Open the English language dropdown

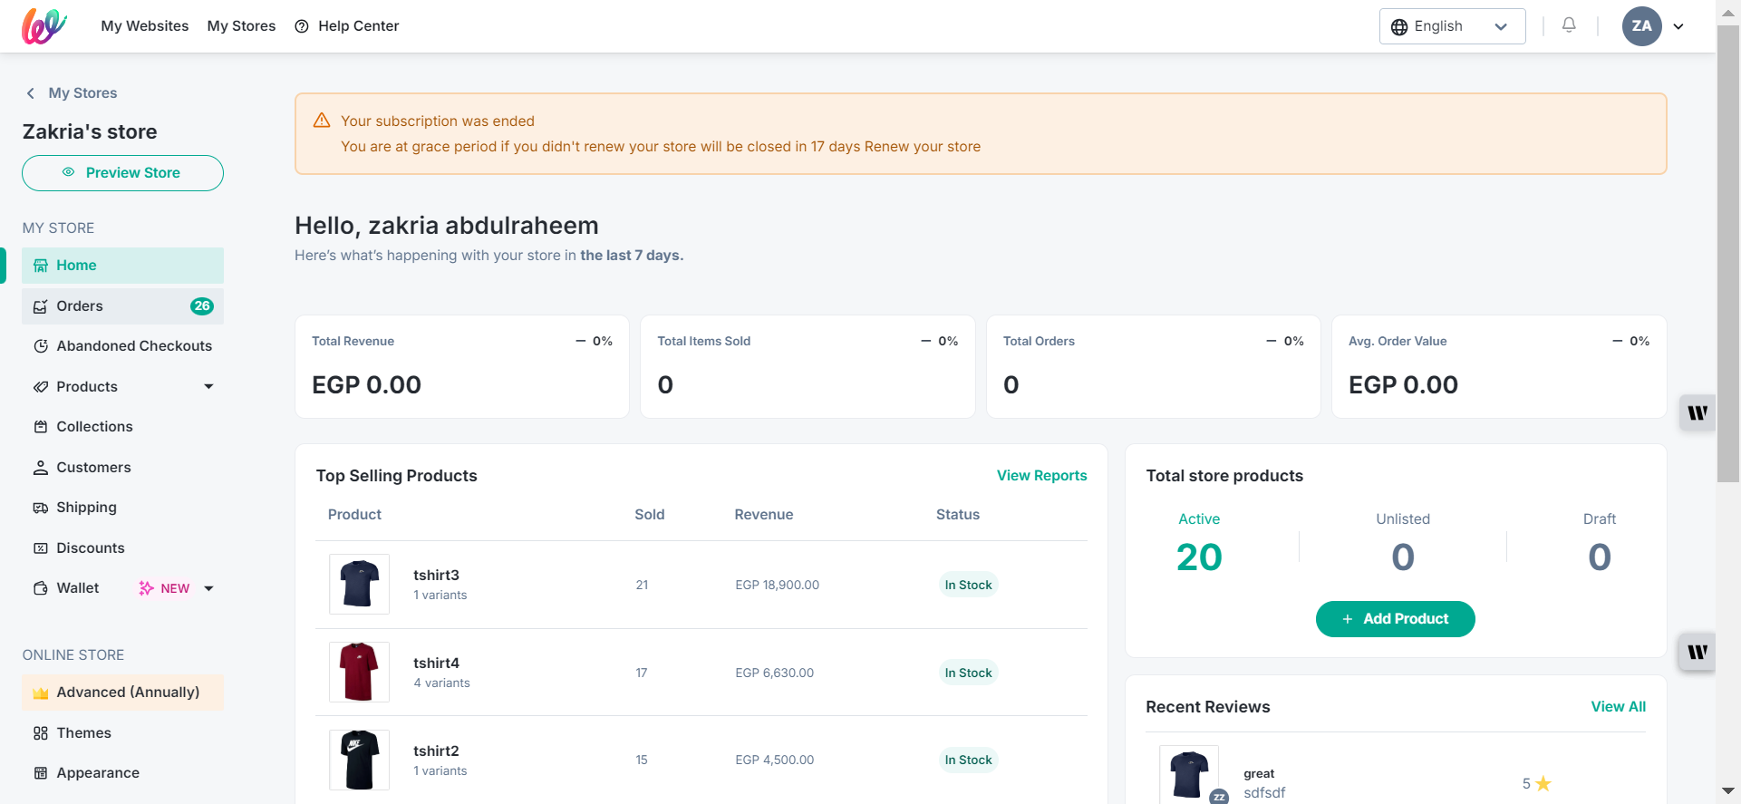(1451, 26)
